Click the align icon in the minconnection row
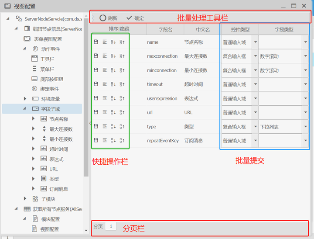Screen dimensions: 314x239 [x=105, y=70]
